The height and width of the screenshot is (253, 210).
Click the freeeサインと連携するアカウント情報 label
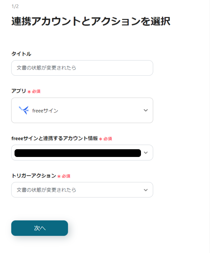54,138
